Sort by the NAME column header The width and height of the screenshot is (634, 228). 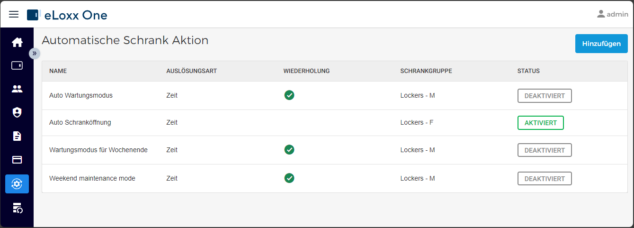point(58,71)
